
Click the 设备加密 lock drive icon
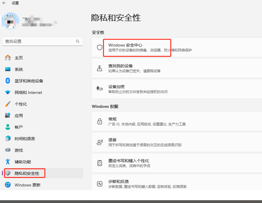(99, 88)
